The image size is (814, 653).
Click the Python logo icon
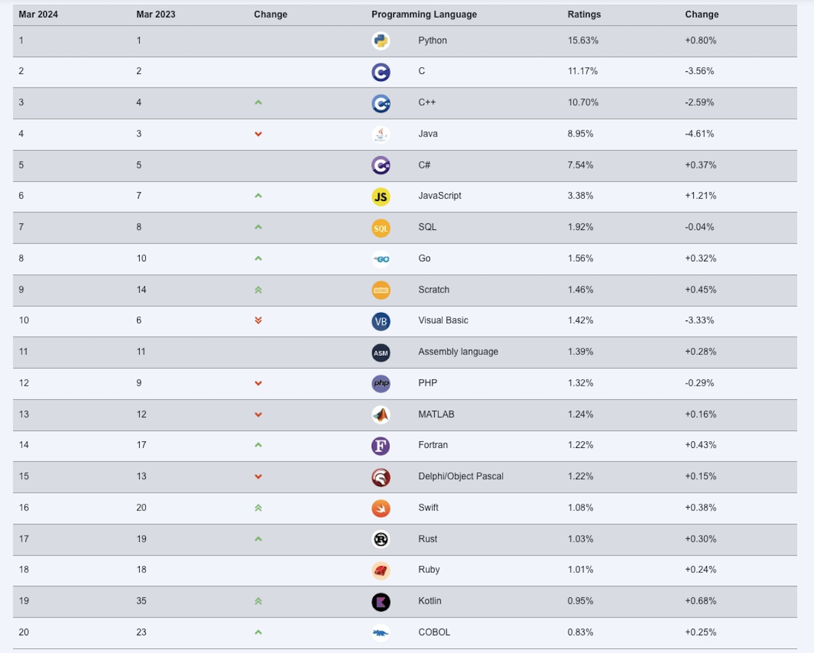381,41
